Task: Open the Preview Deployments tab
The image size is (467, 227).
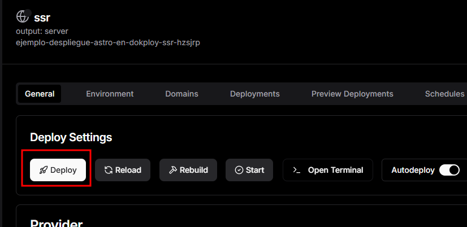Action: [352, 94]
